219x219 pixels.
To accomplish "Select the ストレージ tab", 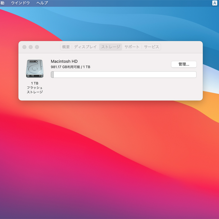I will click(110, 47).
